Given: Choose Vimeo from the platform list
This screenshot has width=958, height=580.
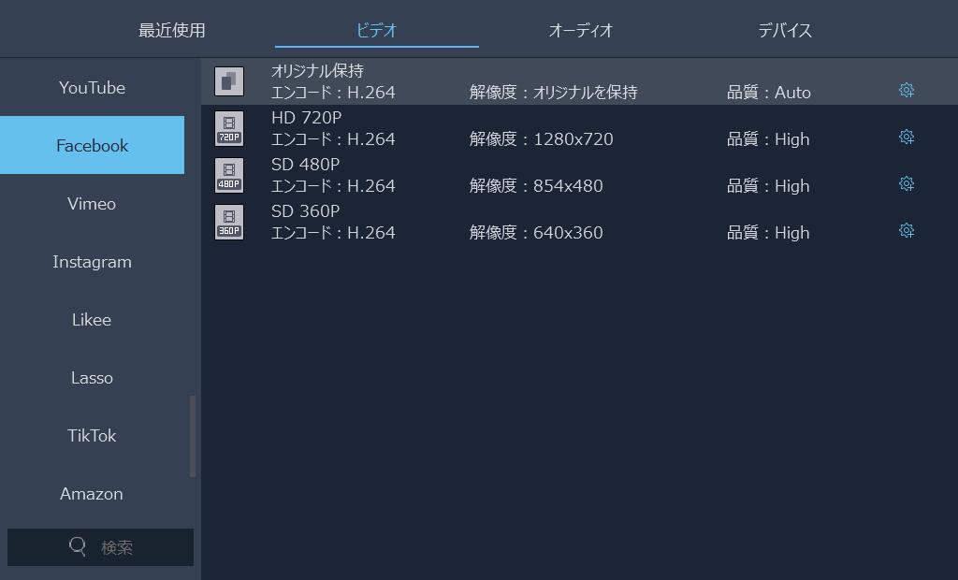Looking at the screenshot, I should click(x=93, y=204).
